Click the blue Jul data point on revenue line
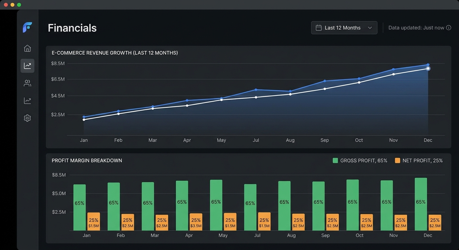Screen dimensions: 459x250 (x=256, y=90)
